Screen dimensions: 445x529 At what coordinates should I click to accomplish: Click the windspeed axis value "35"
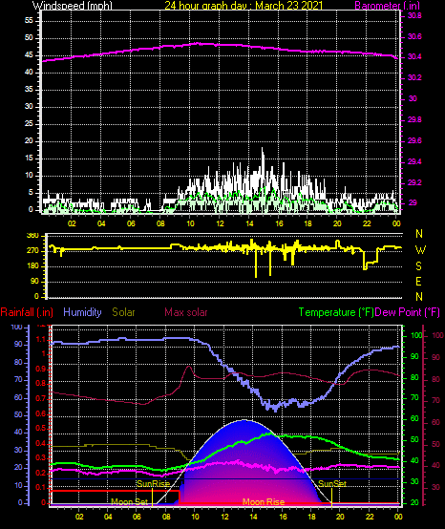pos(29,90)
